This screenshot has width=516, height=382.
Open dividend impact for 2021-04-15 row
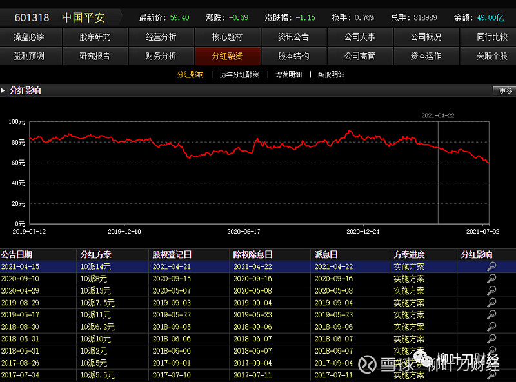click(x=491, y=266)
